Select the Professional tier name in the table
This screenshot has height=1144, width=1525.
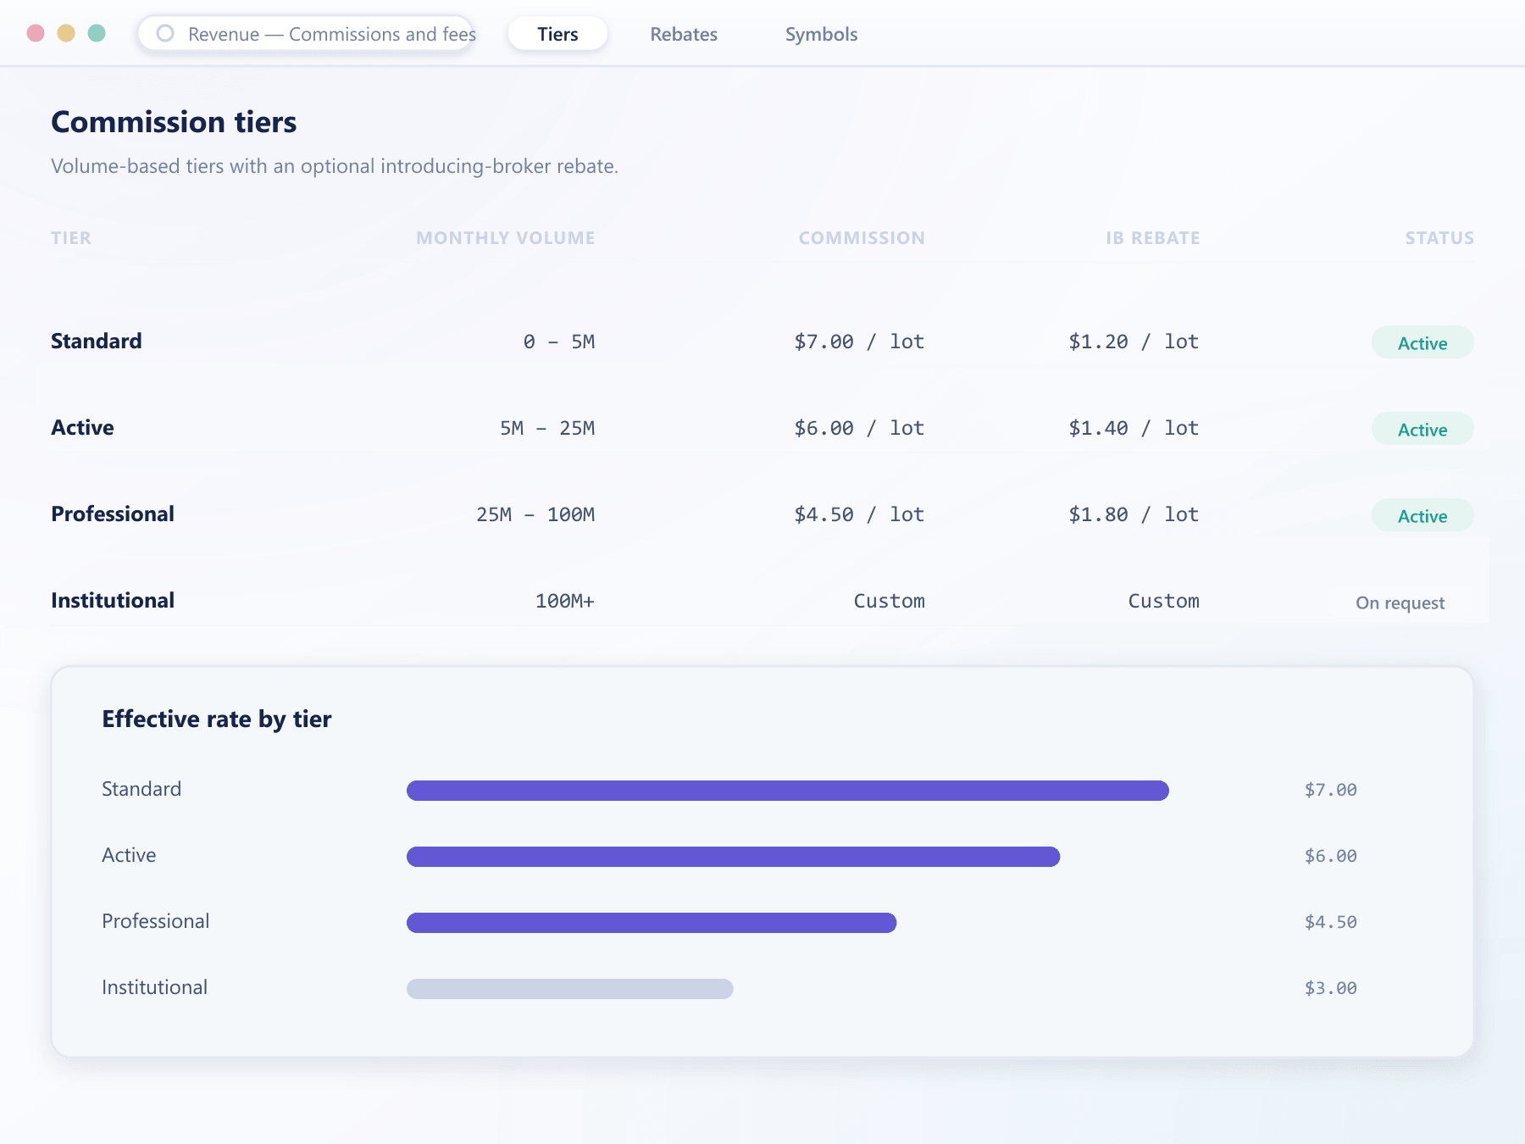coord(113,514)
